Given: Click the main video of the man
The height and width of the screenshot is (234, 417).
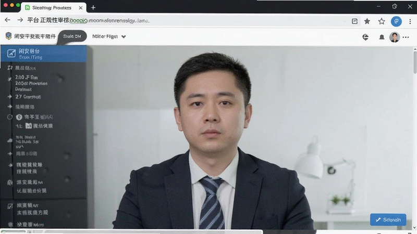Looking at the screenshot, I should click(x=250, y=137).
